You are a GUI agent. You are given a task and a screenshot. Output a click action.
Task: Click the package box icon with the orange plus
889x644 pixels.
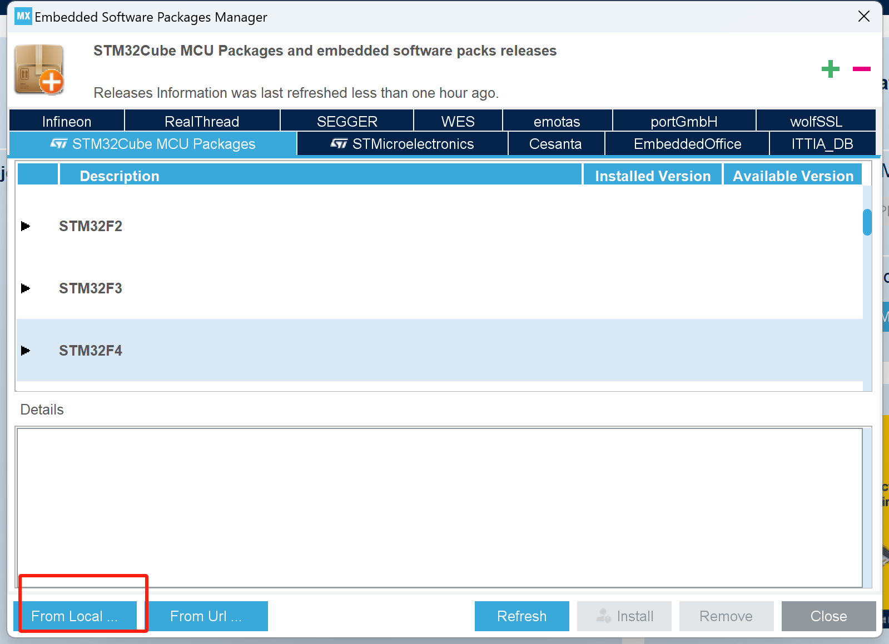[39, 69]
